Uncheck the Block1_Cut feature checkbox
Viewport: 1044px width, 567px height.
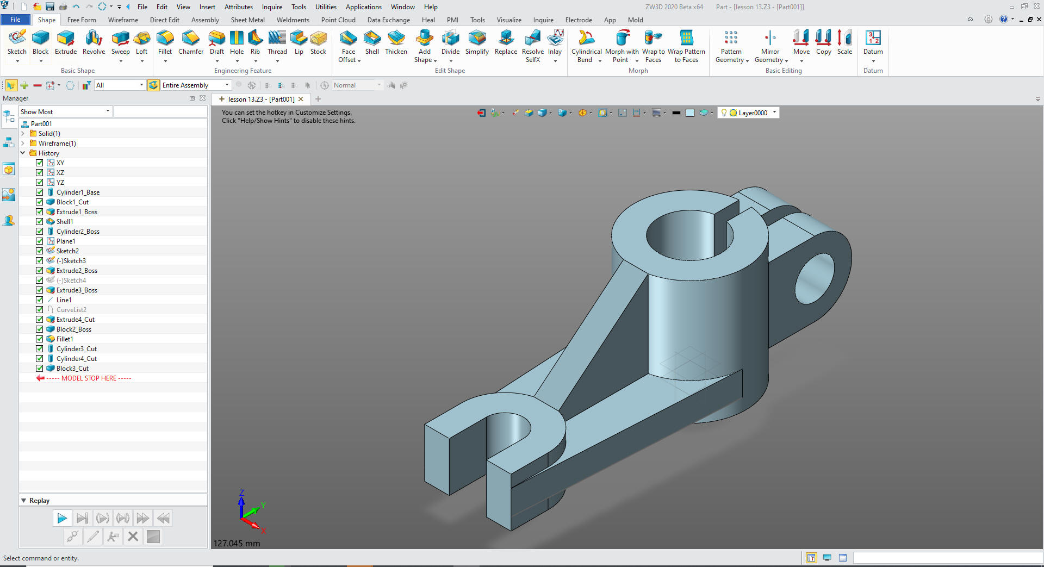tap(40, 202)
